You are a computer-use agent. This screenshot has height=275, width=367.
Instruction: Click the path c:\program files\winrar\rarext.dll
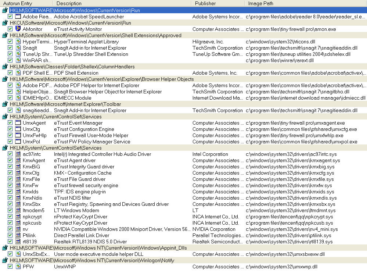(280, 60)
